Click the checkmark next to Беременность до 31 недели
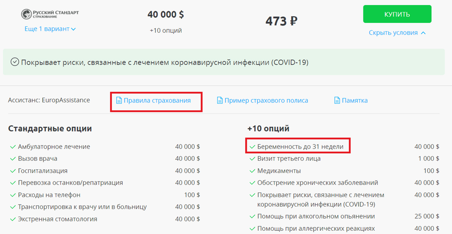 point(252,147)
